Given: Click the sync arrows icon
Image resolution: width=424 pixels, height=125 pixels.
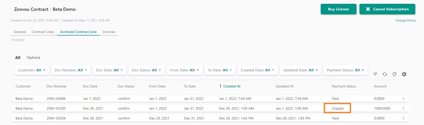Looking at the screenshot, I should 385,74.
